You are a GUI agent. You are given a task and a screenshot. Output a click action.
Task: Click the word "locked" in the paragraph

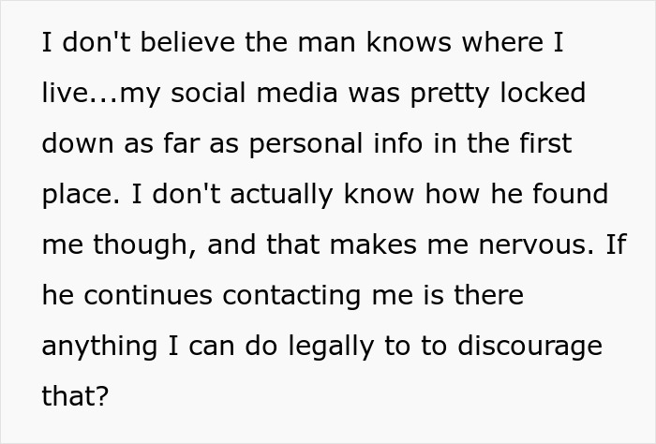[x=544, y=95]
